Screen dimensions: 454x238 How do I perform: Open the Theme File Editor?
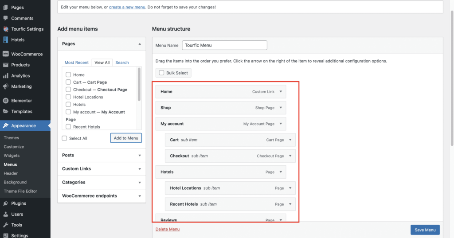click(20, 191)
